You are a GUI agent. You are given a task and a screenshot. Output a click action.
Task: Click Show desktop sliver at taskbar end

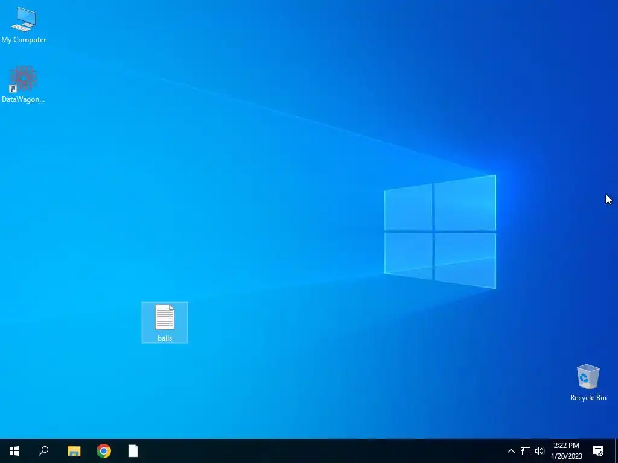(x=616, y=451)
